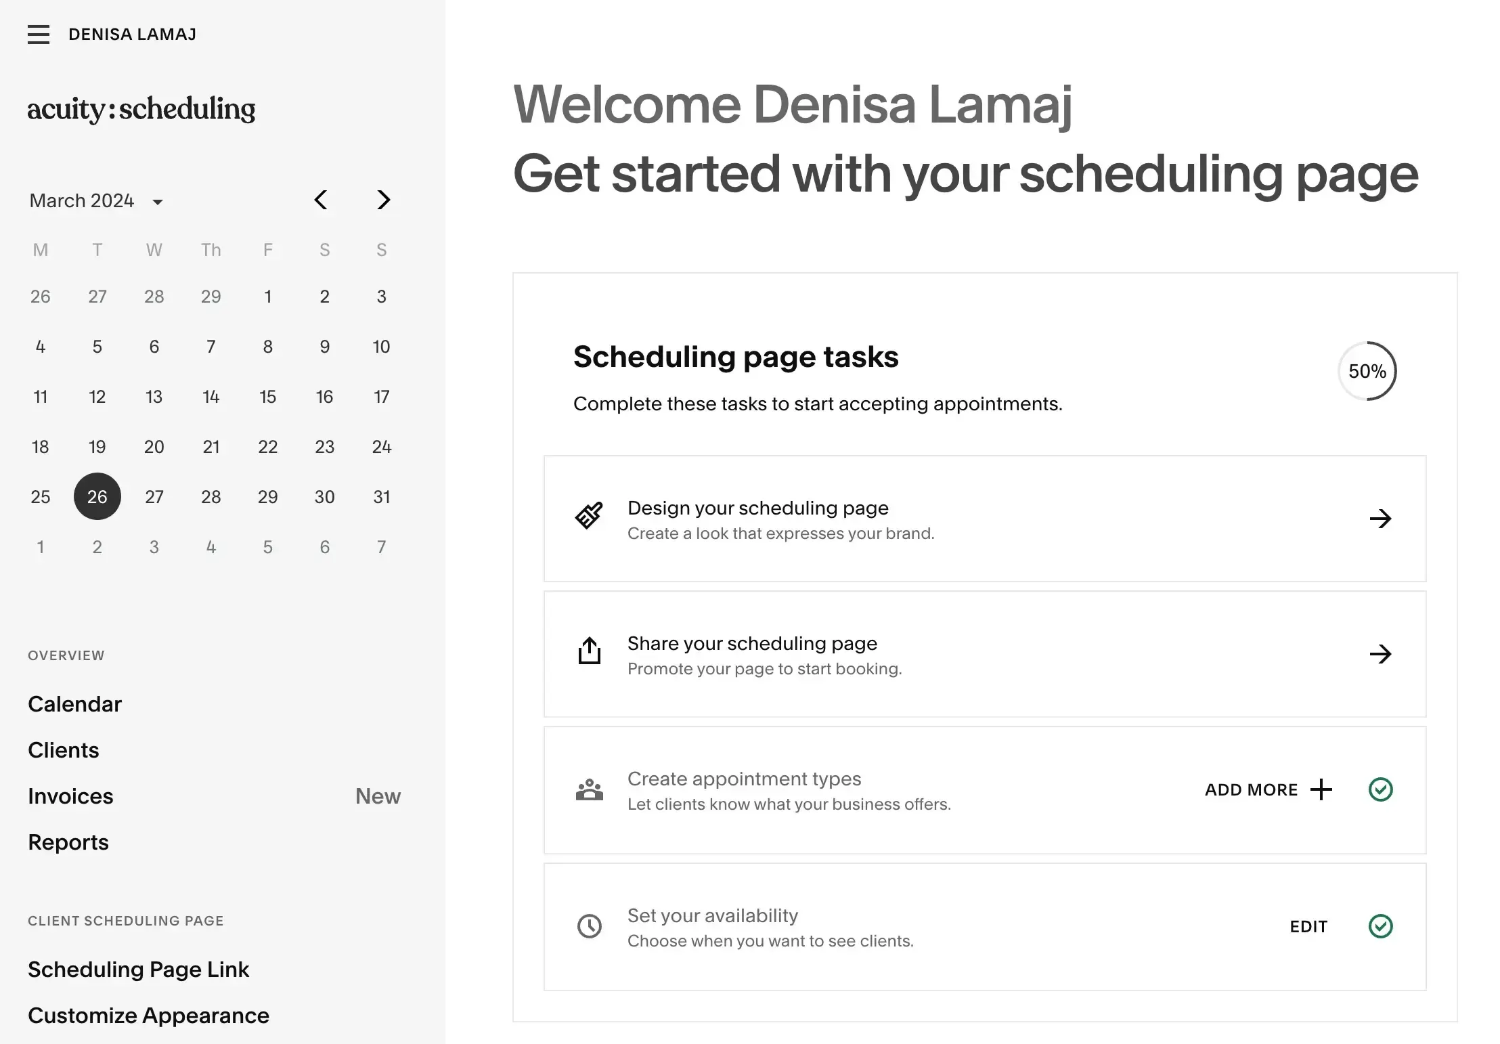The image size is (1500, 1044).
Task: Toggle the completion check for Set your availability
Action: tap(1381, 926)
